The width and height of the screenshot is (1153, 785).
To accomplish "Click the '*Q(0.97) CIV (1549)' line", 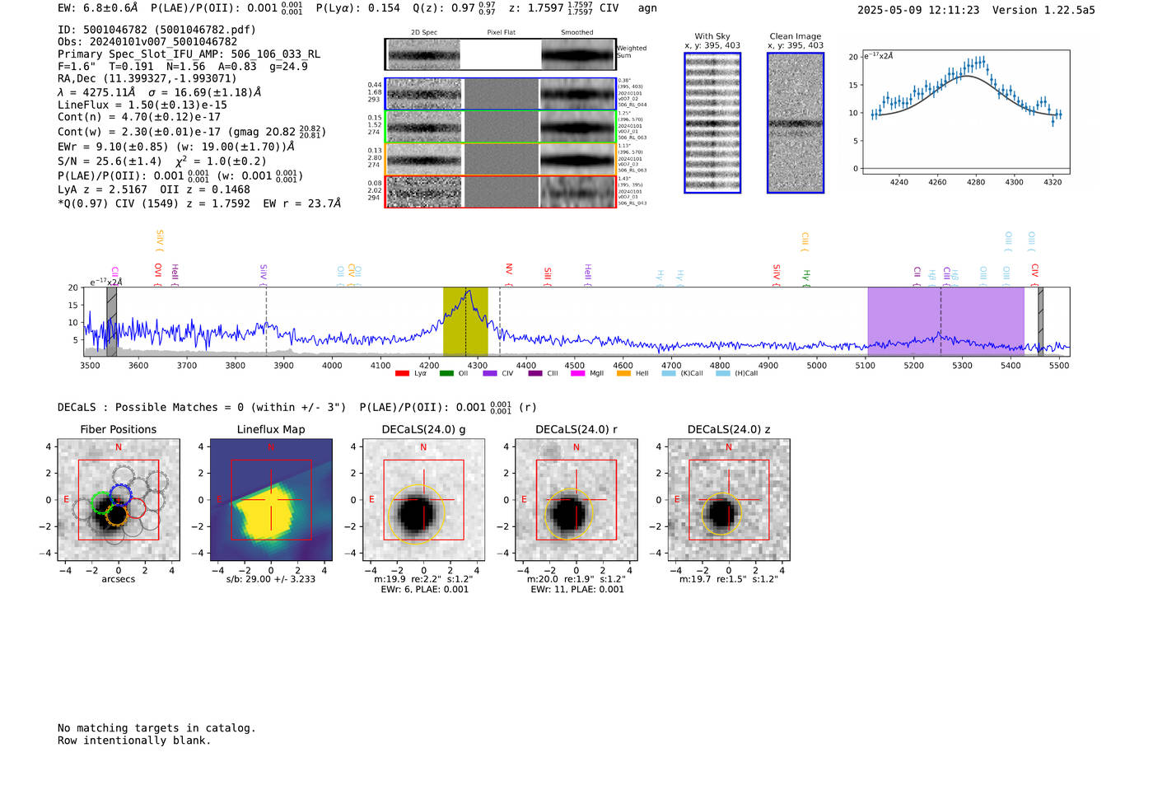I will (199, 203).
